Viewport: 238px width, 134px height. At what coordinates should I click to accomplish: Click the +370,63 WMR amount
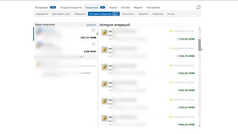[x=186, y=108]
